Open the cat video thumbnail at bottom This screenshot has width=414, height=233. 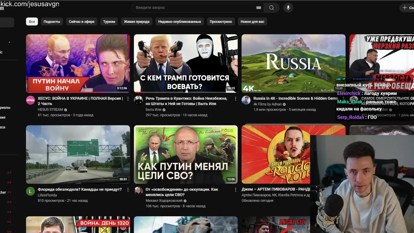(186, 225)
